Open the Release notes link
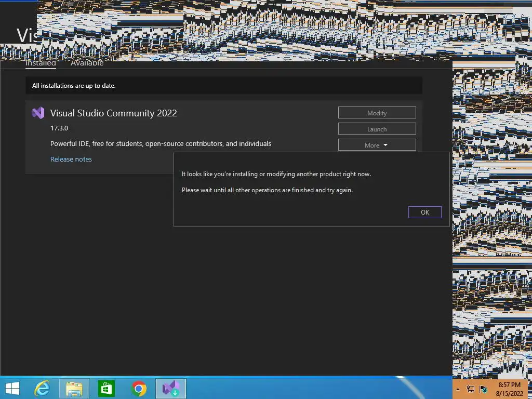532x399 pixels. point(71,159)
